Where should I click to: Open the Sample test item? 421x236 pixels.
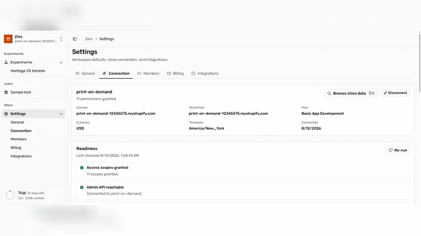pyautogui.click(x=21, y=92)
